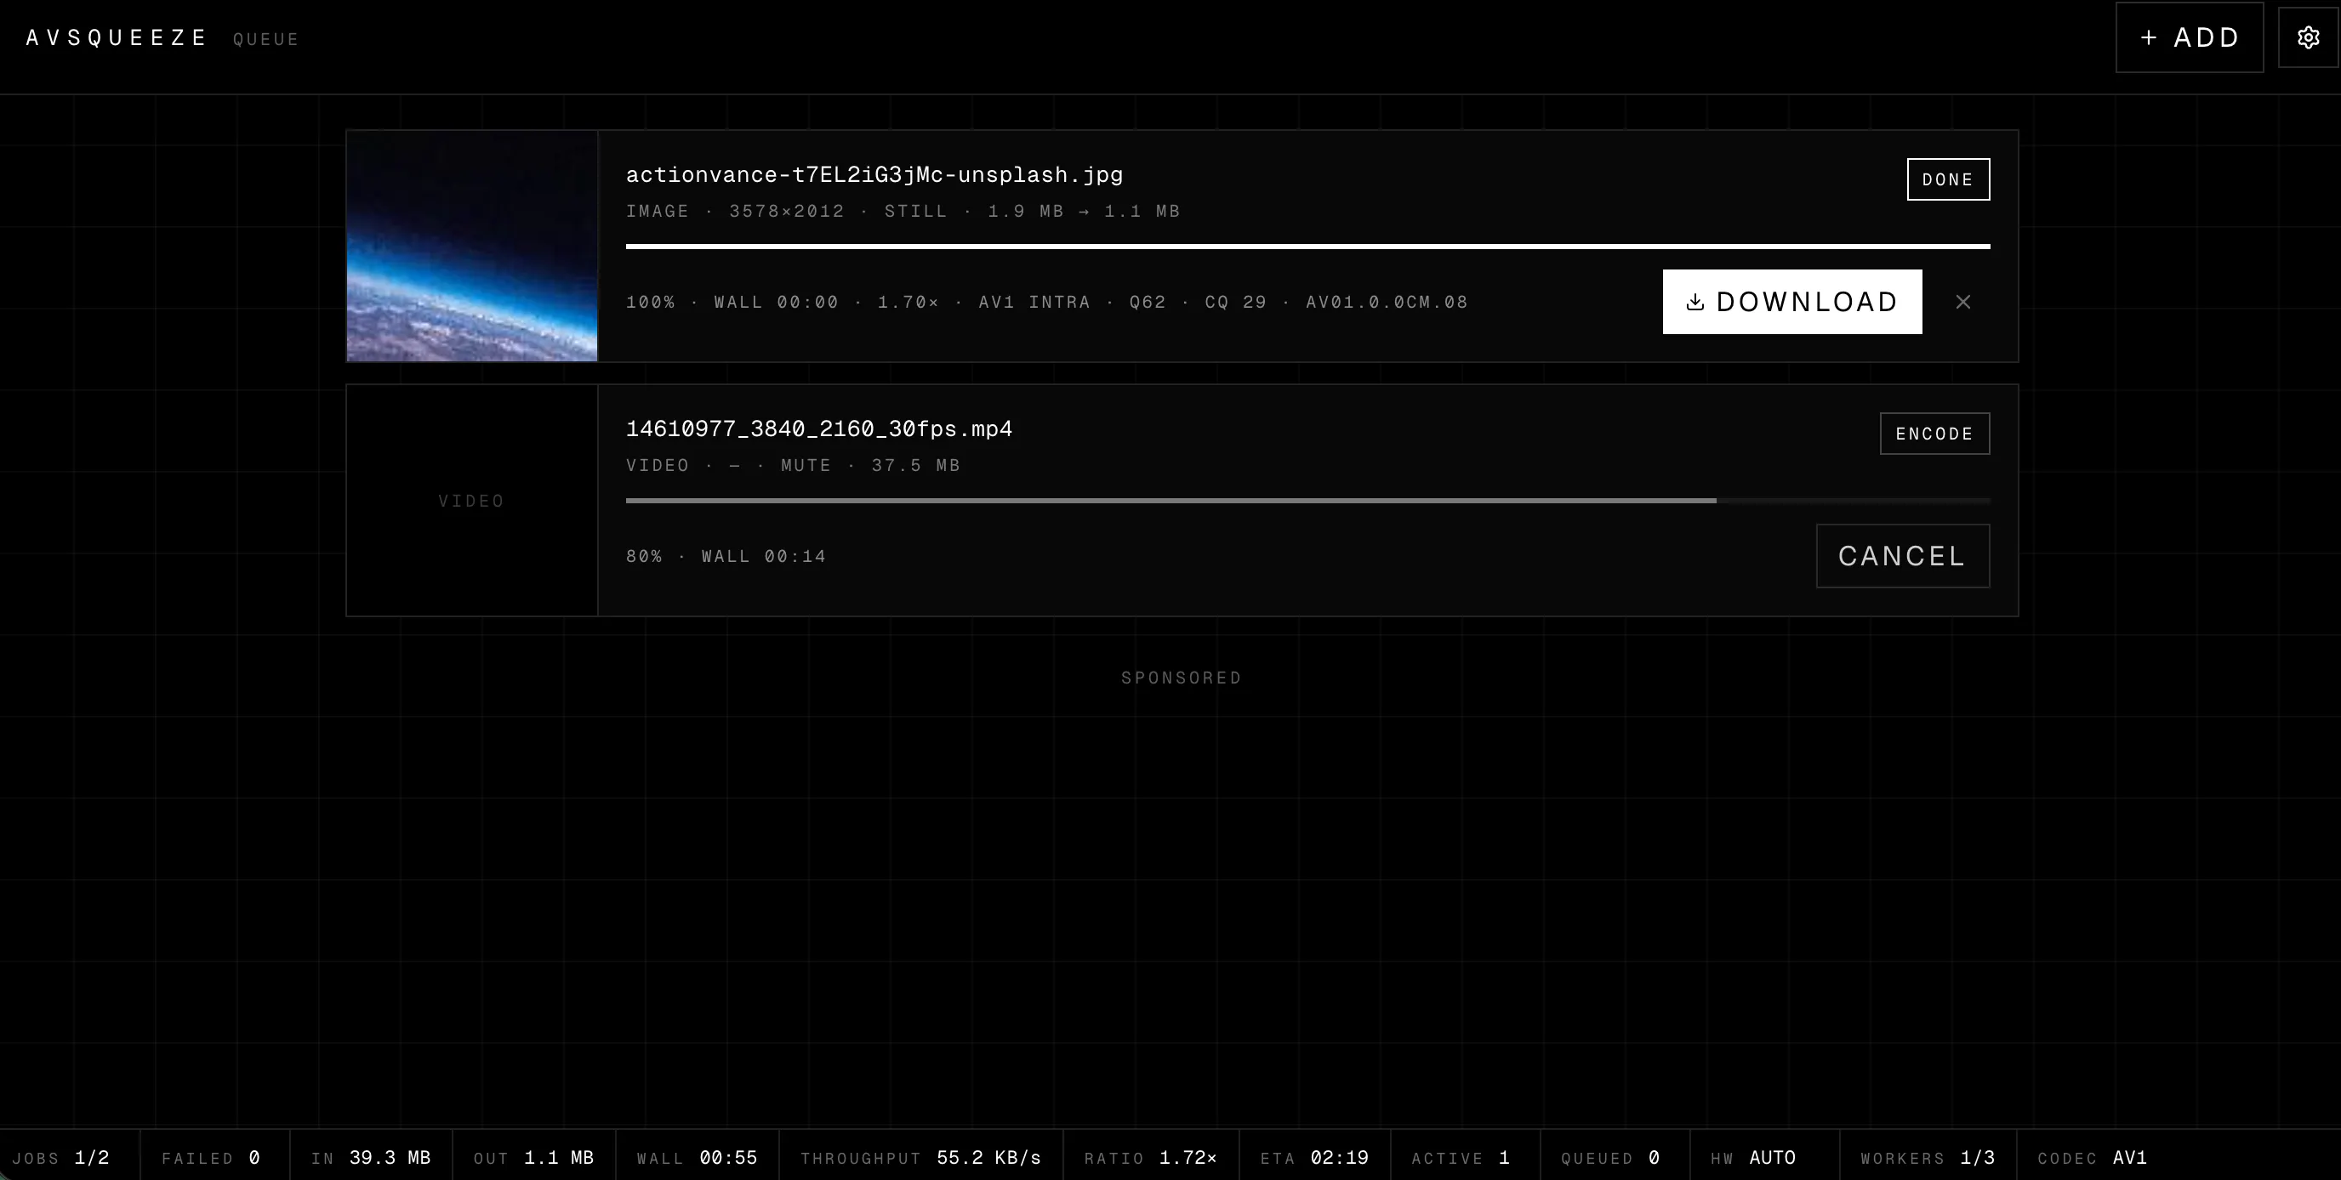This screenshot has width=2341, height=1180.
Task: Click JOBS 1/2 in status bar
Action: click(61, 1158)
